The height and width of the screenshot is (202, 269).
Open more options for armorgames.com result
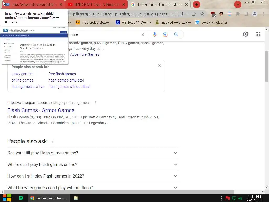pyautogui.click(x=95, y=103)
